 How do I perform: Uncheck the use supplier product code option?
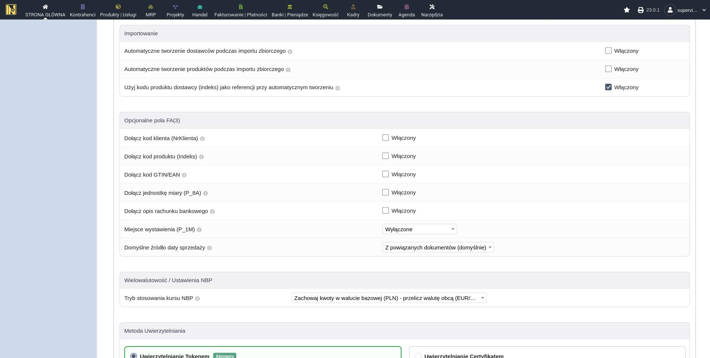(608, 87)
